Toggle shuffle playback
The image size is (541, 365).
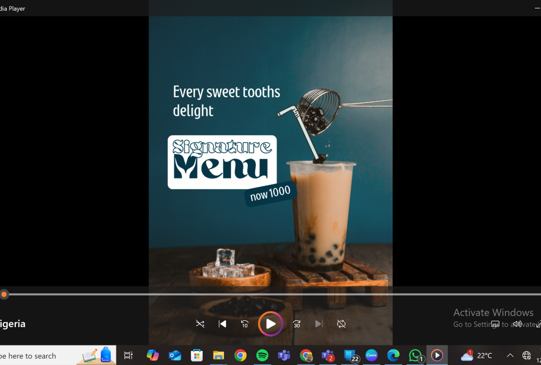point(200,324)
